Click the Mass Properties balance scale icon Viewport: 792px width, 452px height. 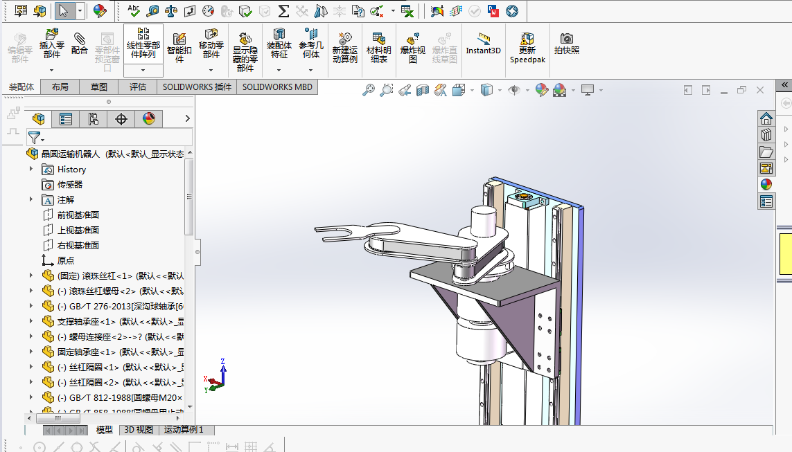tap(171, 10)
